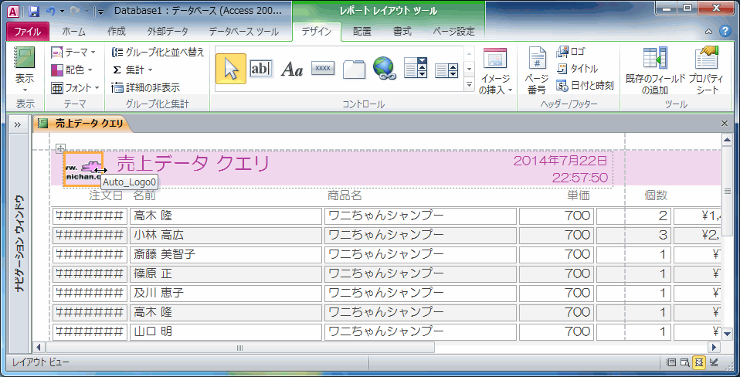Switch to the 作成 ribbon tab
740x377 pixels.
click(116, 32)
